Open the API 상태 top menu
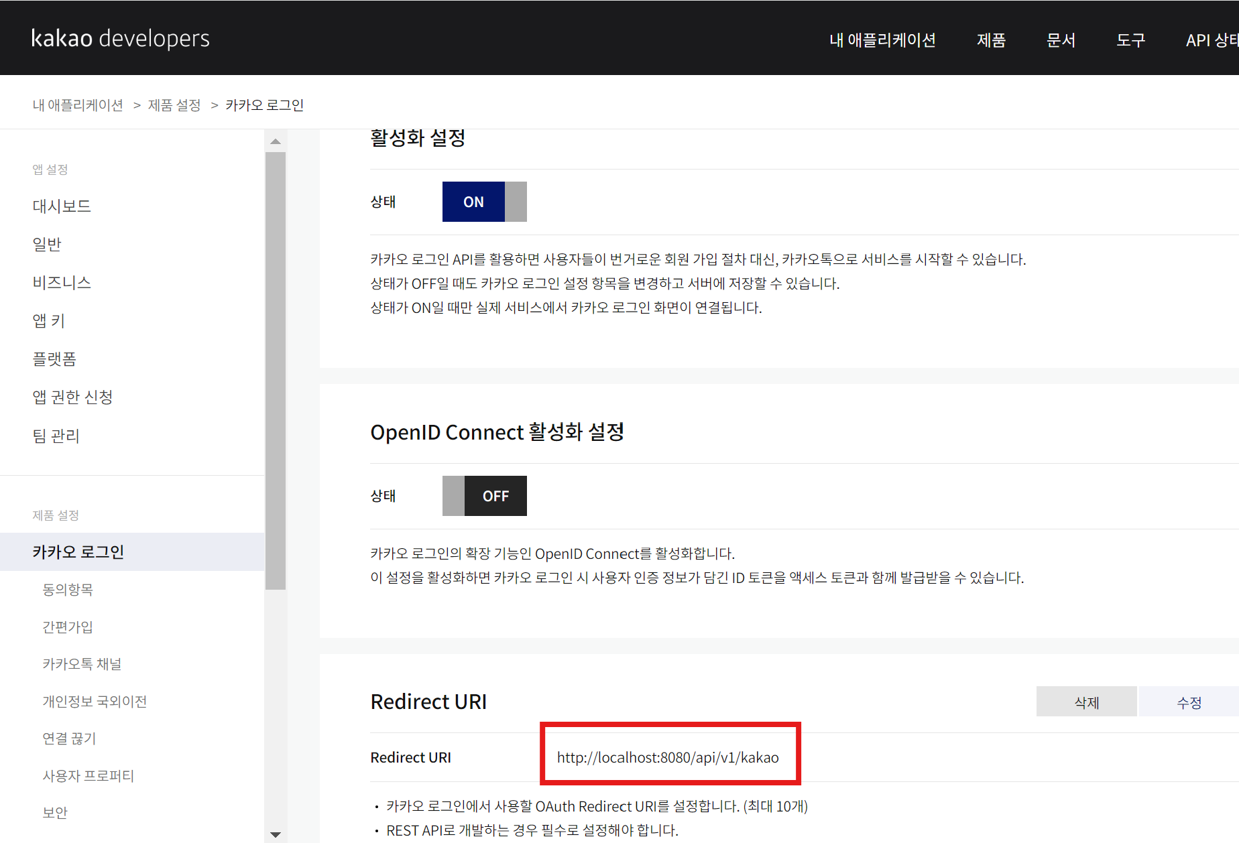 click(1212, 40)
